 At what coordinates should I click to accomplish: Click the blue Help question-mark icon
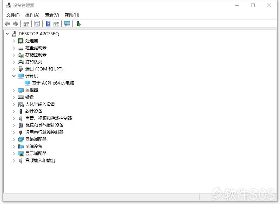pos(48,24)
